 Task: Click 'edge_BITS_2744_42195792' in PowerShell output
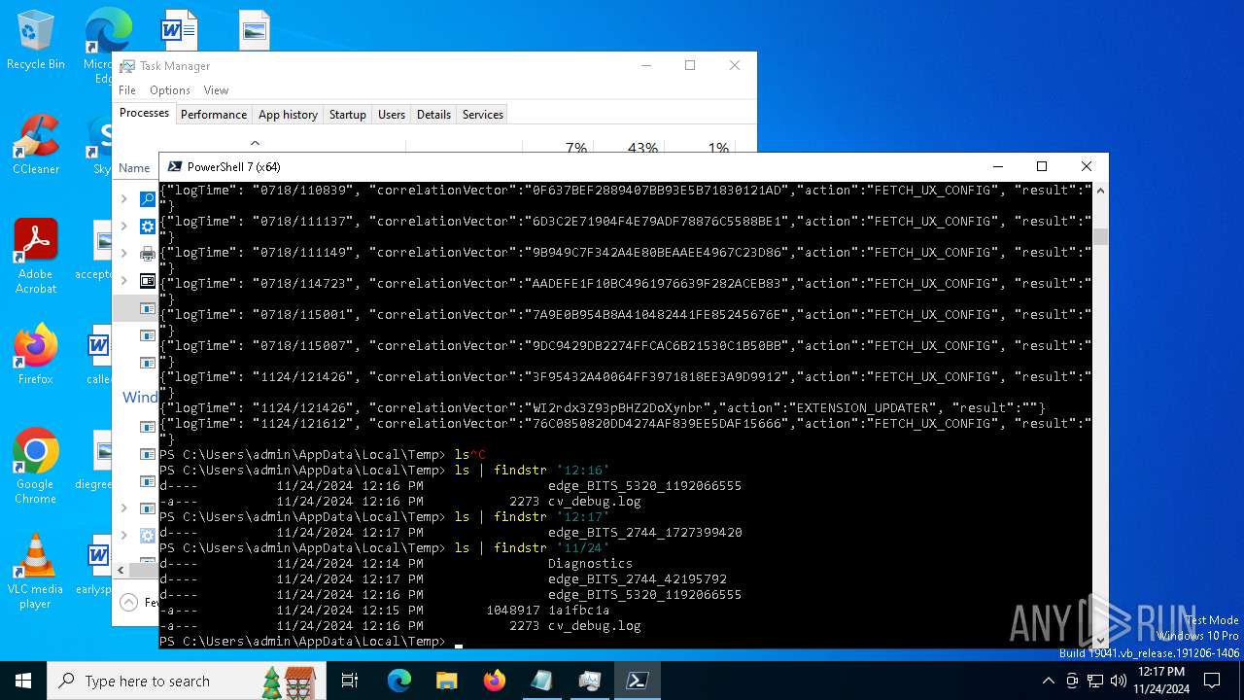point(637,579)
